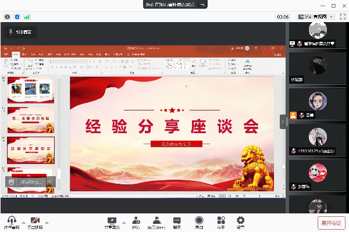Open the Chat panel icon
The height and width of the screenshot is (232, 349).
(x=177, y=223)
